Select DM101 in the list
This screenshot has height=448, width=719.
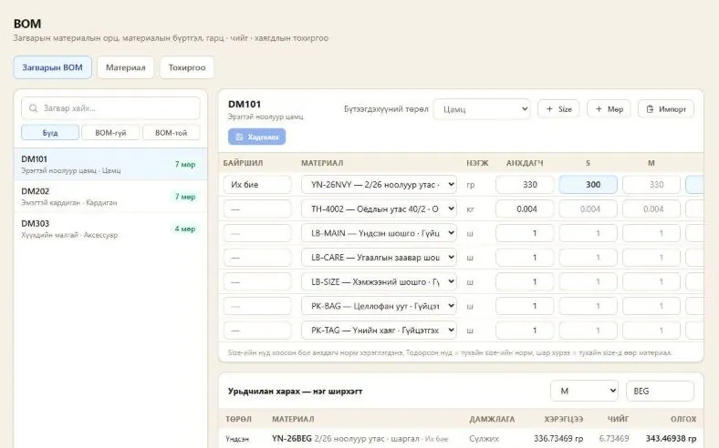110,164
